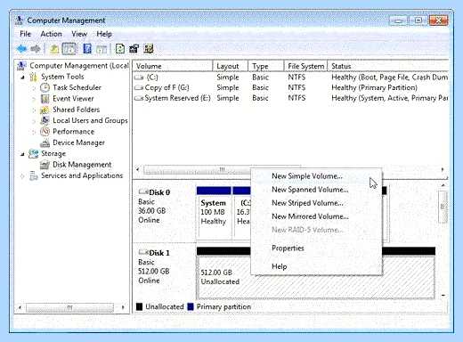Click the System Tools icon

34,77
